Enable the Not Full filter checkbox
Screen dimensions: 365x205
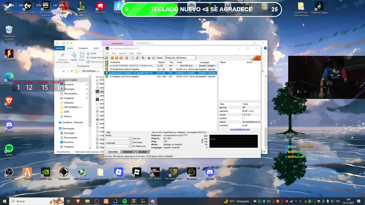pos(131,139)
